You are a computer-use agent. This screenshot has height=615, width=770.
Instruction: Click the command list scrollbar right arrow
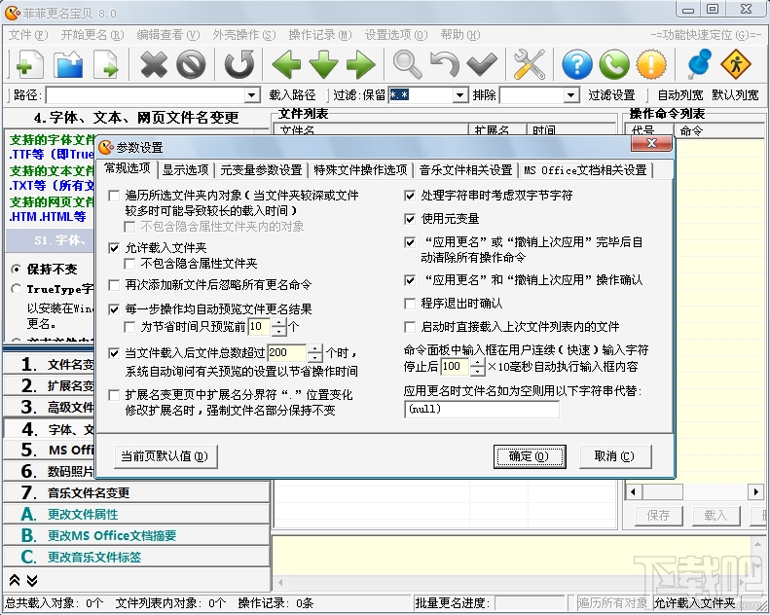(x=755, y=491)
